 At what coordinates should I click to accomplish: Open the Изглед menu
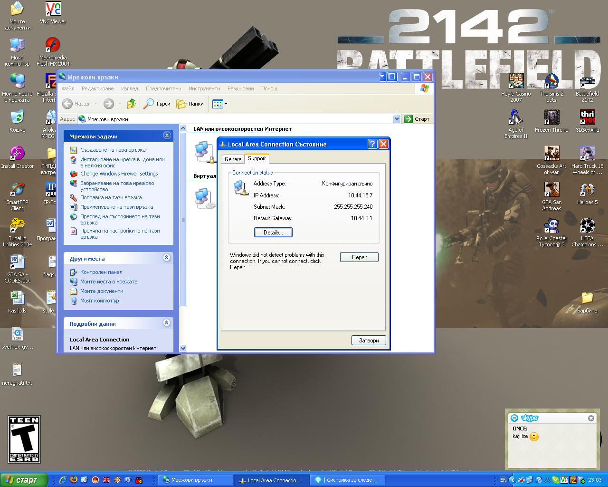(x=130, y=88)
